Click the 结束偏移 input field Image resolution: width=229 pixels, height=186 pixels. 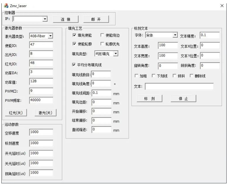pyautogui.click(x=102, y=120)
